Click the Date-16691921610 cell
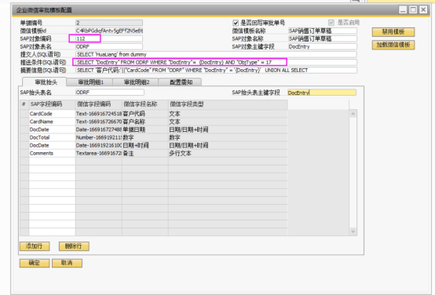435x295 pixels. (x=98, y=145)
